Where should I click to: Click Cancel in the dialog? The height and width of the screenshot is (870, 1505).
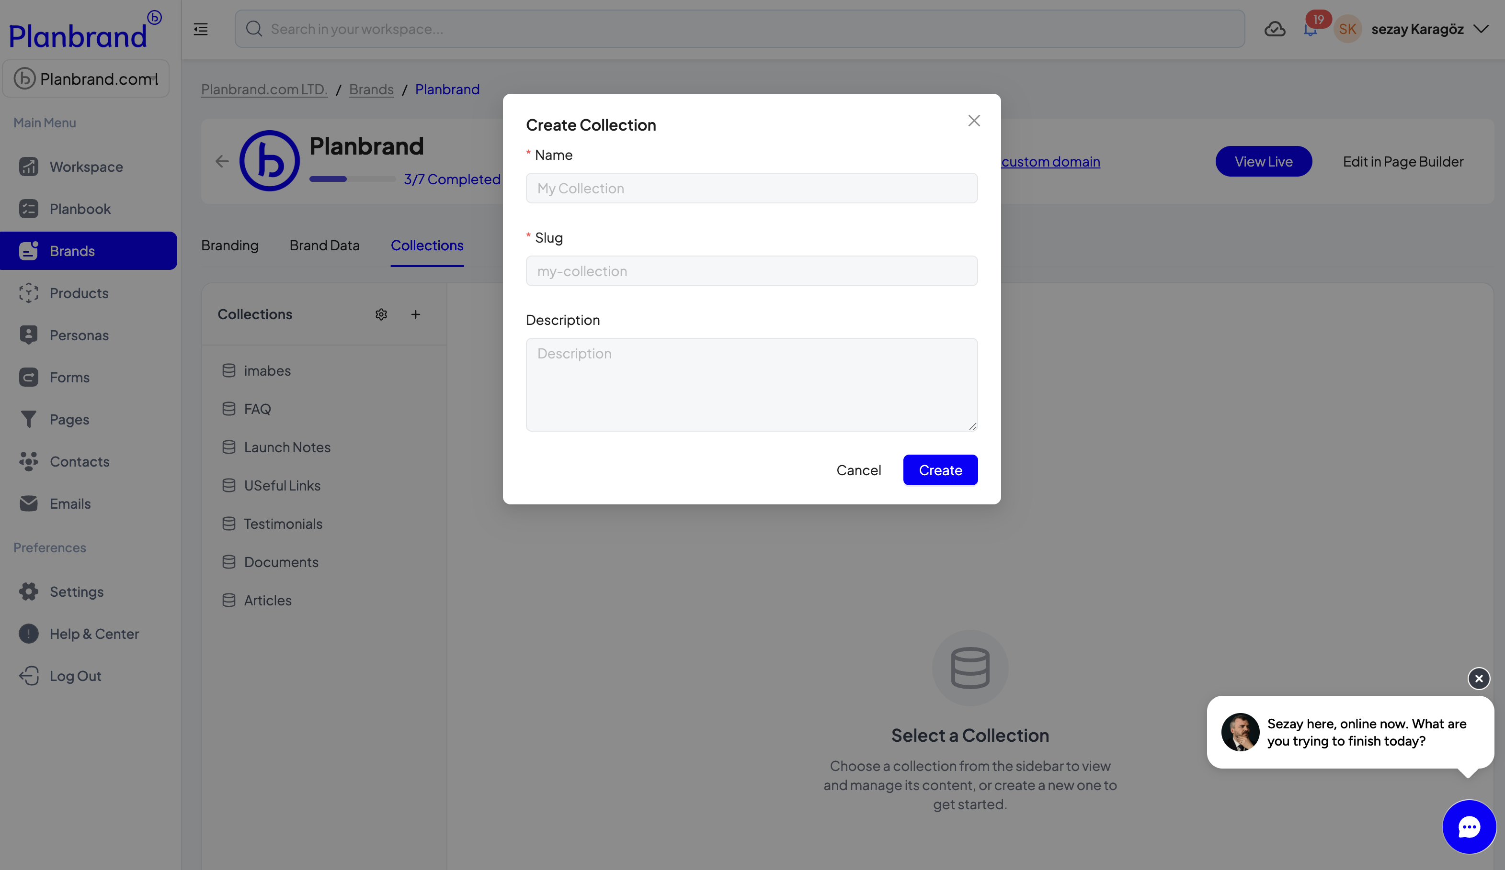tap(858, 470)
